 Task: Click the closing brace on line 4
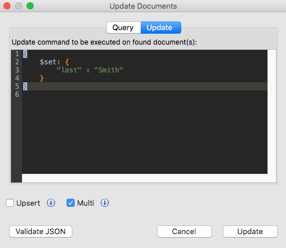[42, 78]
